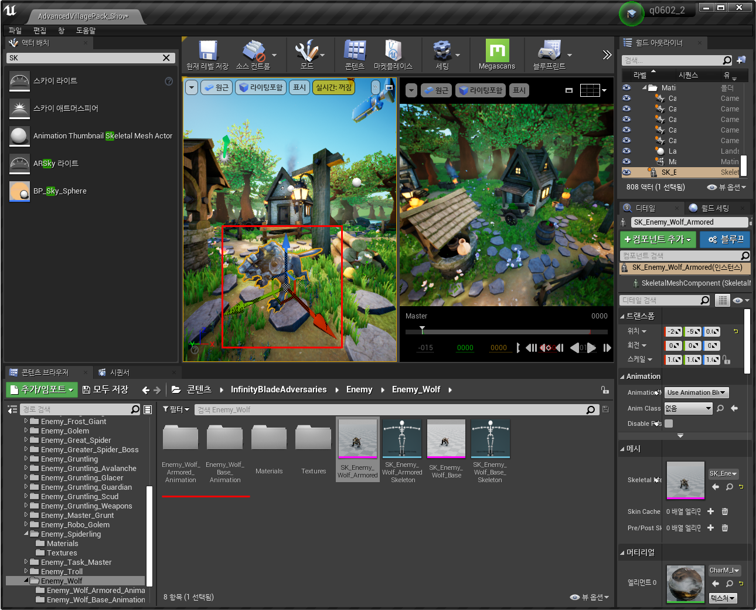Click the Master sequencer timeline bar
The width and height of the screenshot is (756, 610).
point(507,332)
